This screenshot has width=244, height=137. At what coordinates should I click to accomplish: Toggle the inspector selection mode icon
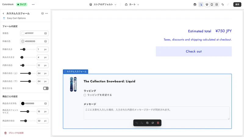[201, 5]
